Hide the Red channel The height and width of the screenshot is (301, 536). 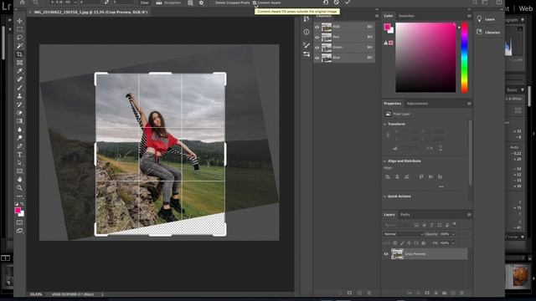pyautogui.click(x=317, y=37)
